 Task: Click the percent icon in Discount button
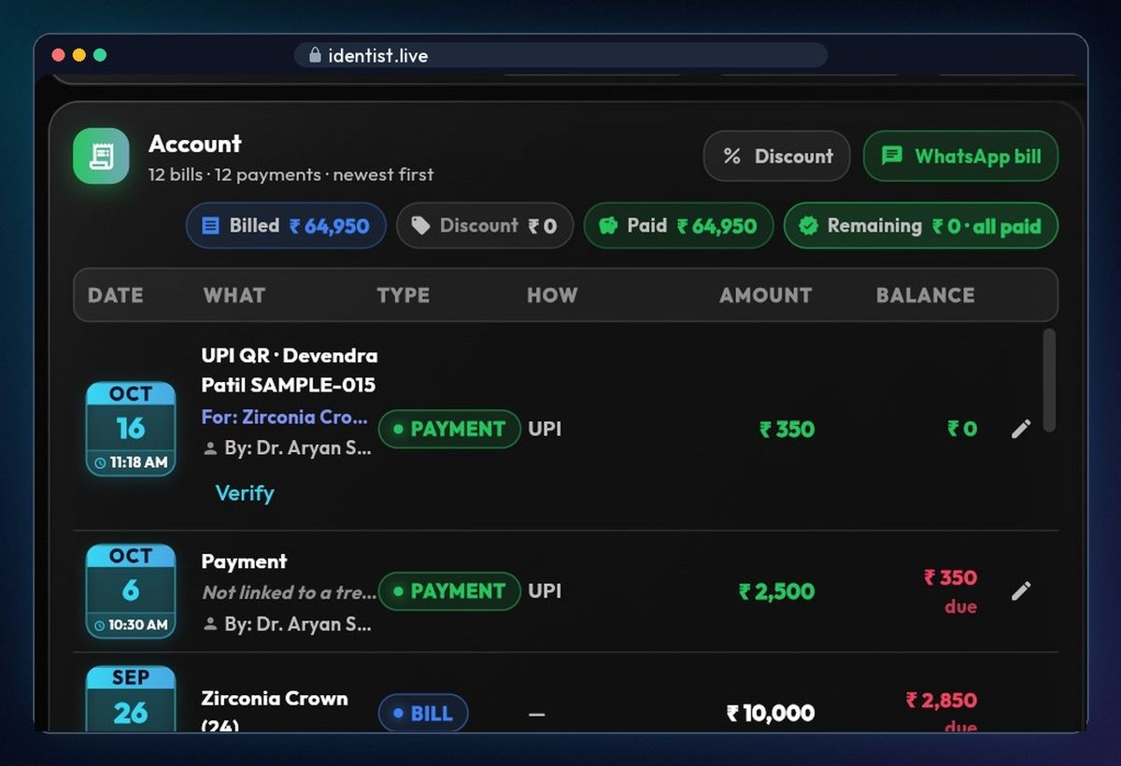click(732, 156)
